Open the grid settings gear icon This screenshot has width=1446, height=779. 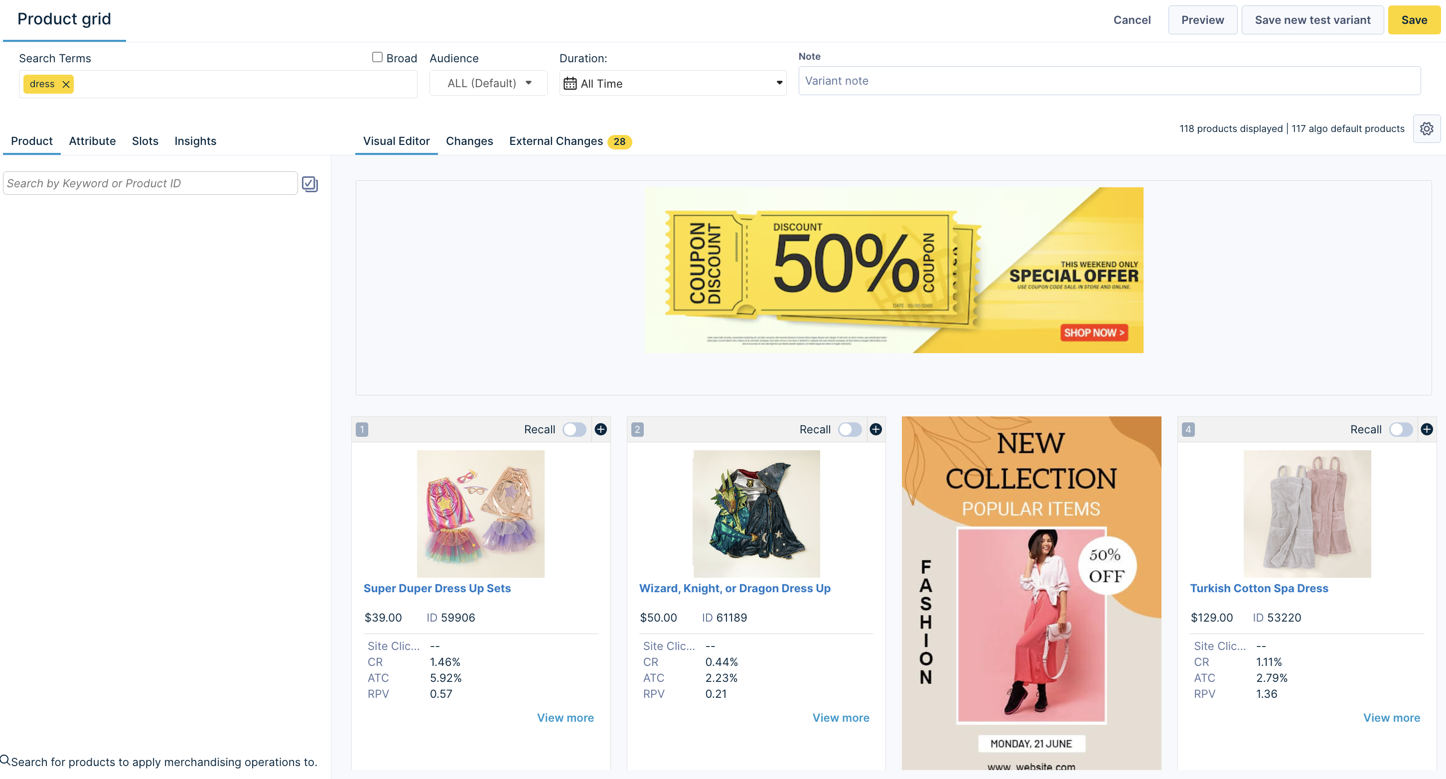1427,129
